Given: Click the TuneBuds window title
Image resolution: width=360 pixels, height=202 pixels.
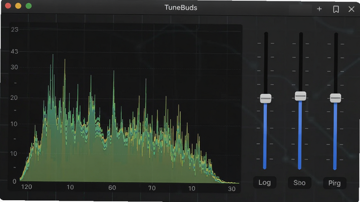Looking at the screenshot, I should pyautogui.click(x=181, y=8).
